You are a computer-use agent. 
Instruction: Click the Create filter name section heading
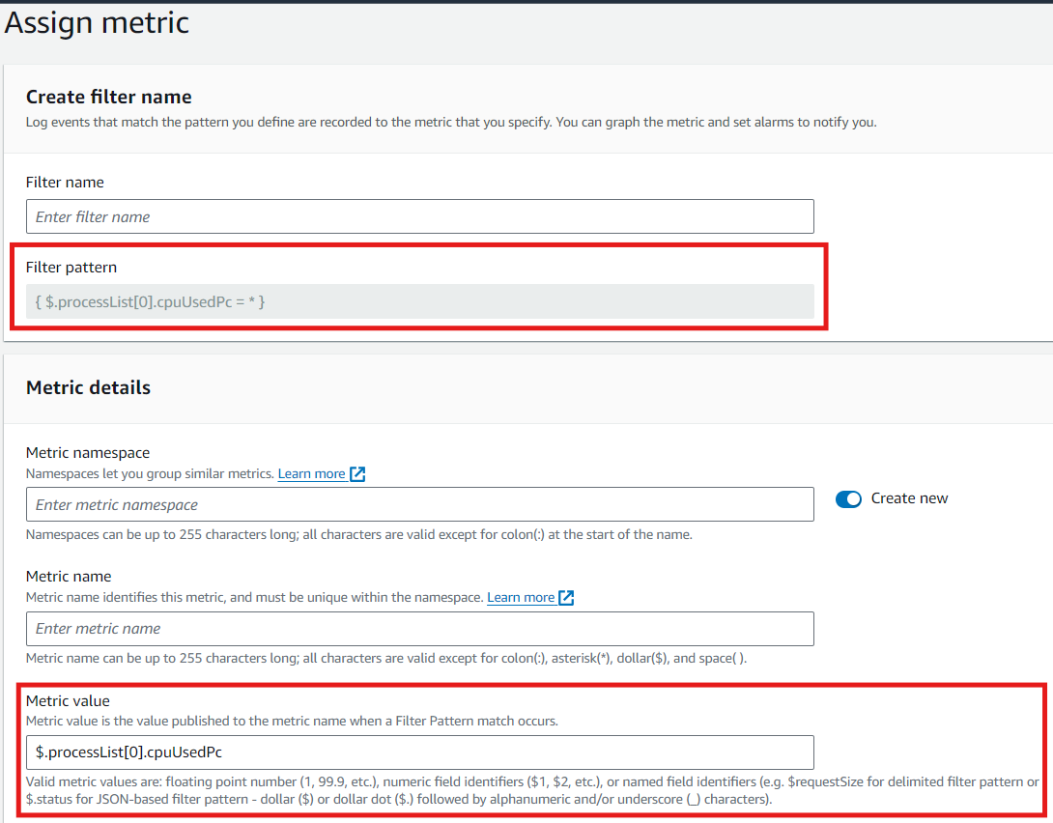coord(109,97)
